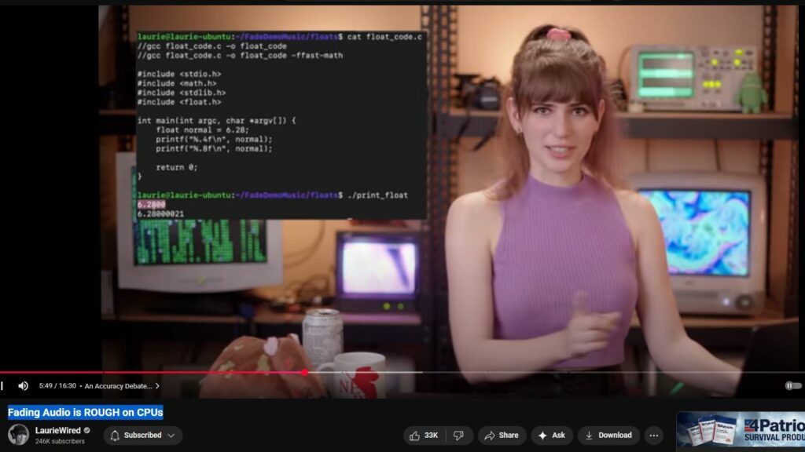Click the 5:49 / 16:30 time display
The height and width of the screenshot is (452, 805).
(x=57, y=386)
